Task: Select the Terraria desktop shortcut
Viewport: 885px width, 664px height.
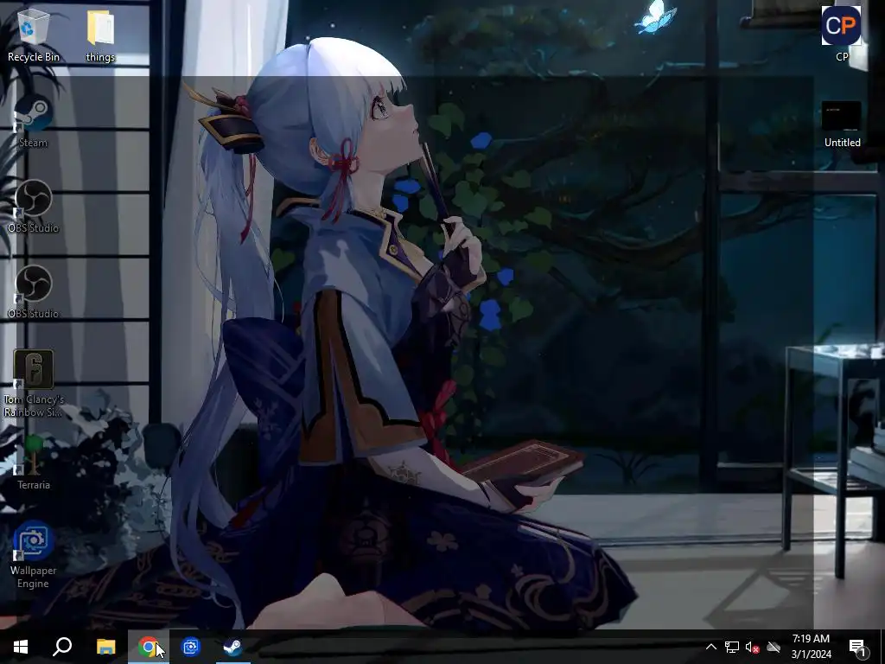Action: pos(34,463)
